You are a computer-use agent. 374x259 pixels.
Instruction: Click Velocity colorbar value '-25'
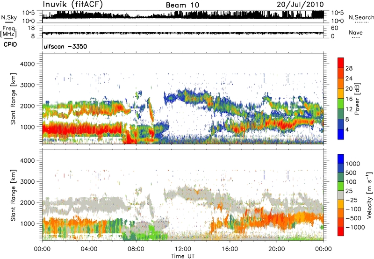tap(352, 200)
